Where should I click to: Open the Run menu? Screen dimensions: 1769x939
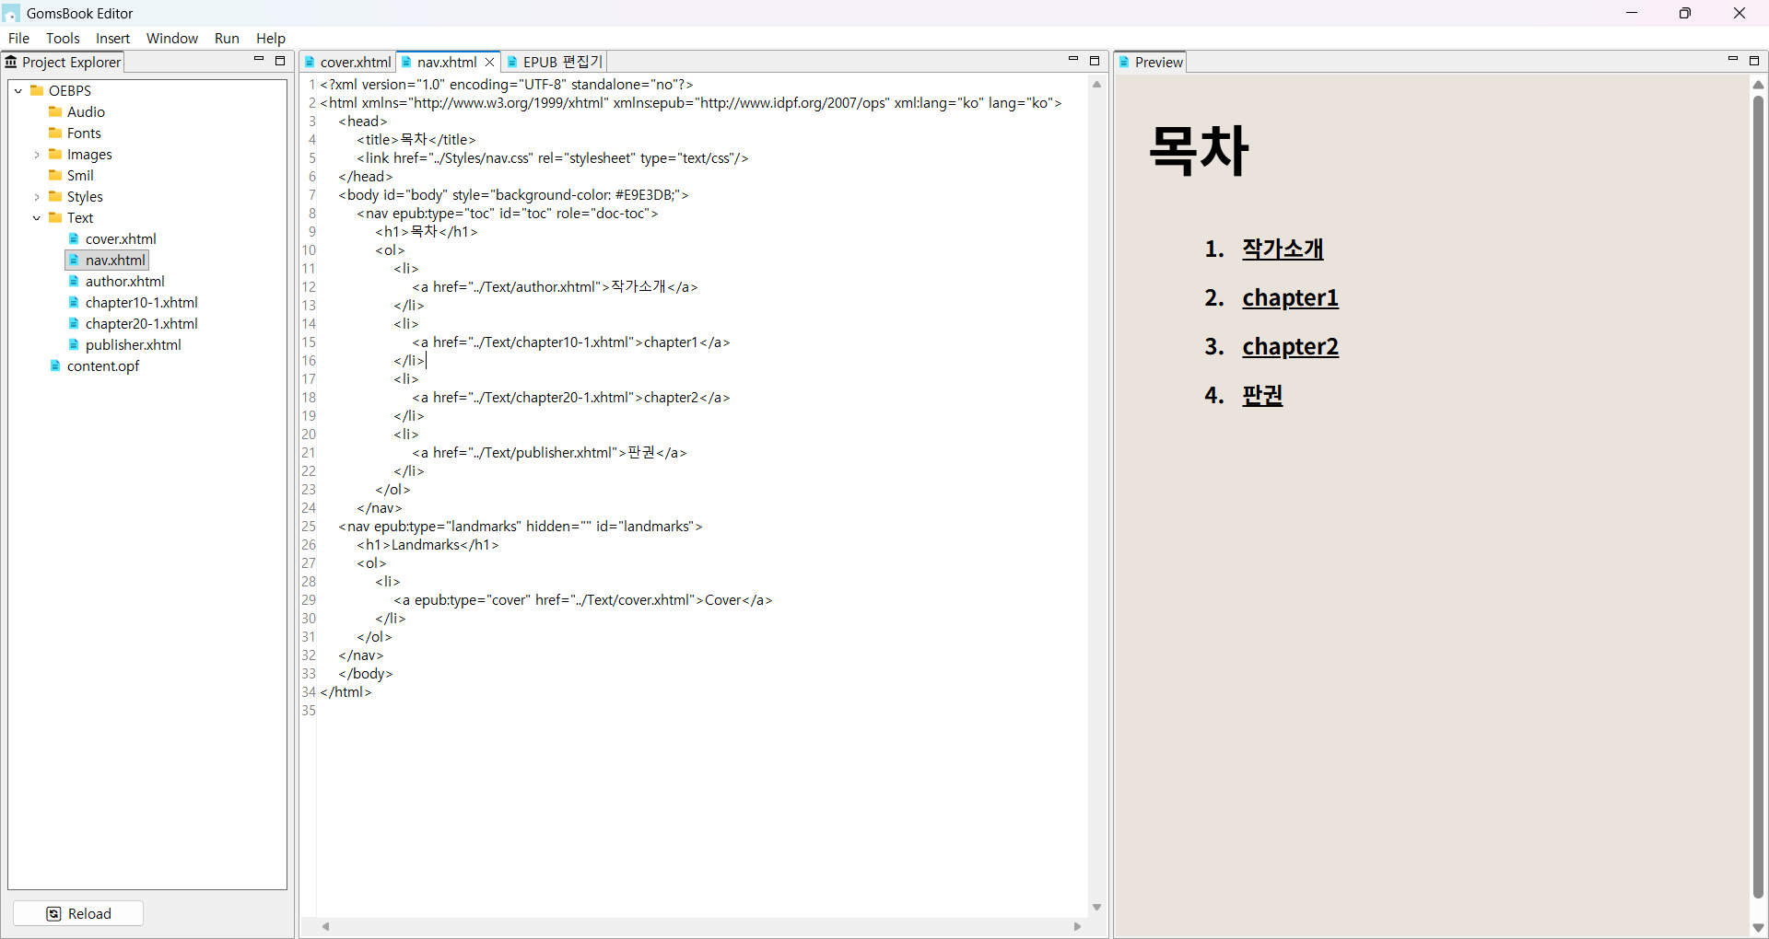(x=227, y=38)
